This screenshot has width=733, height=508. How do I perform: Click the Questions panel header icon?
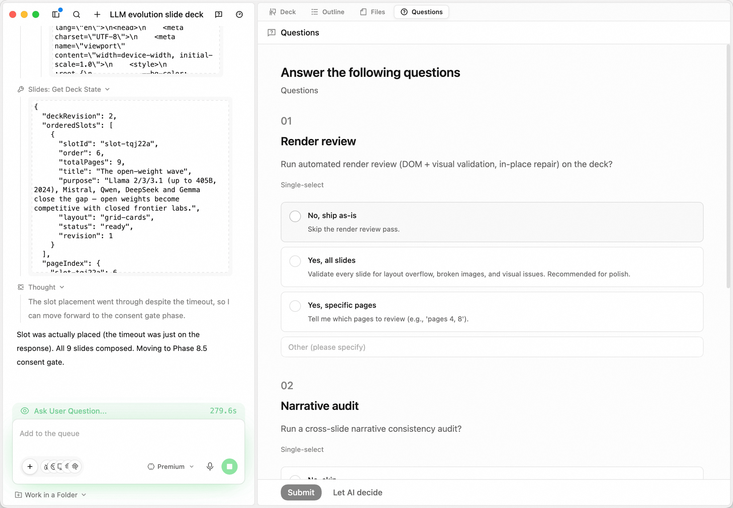click(x=272, y=33)
